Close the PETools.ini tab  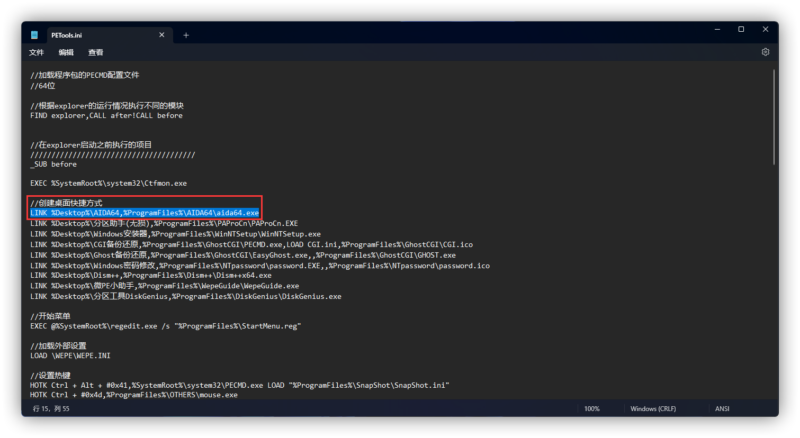(161, 35)
